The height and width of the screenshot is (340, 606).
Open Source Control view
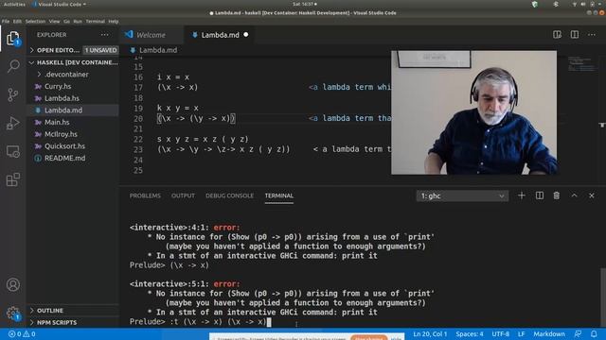[x=12, y=94]
